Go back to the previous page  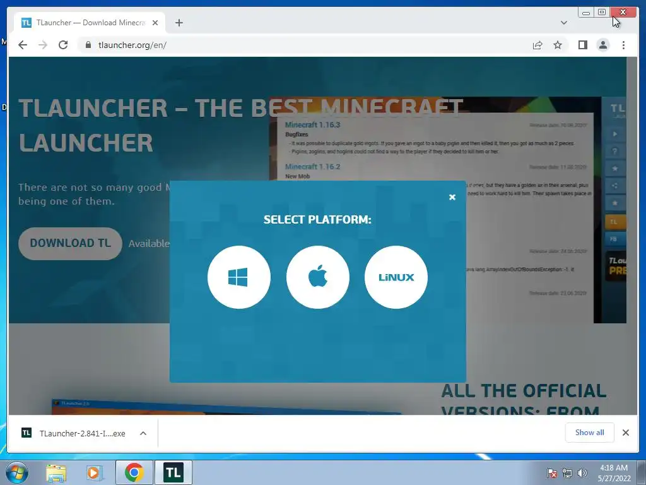tap(23, 45)
